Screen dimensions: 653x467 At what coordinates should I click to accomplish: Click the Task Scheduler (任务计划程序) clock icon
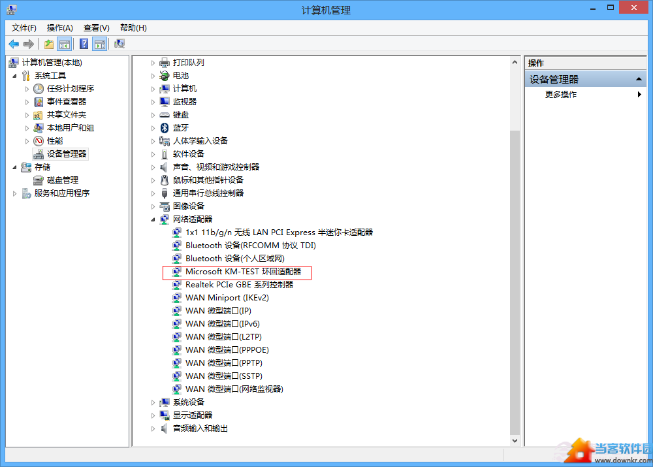point(39,89)
